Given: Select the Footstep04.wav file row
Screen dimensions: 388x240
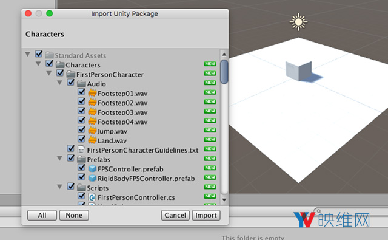Looking at the screenshot, I should click(121, 122).
